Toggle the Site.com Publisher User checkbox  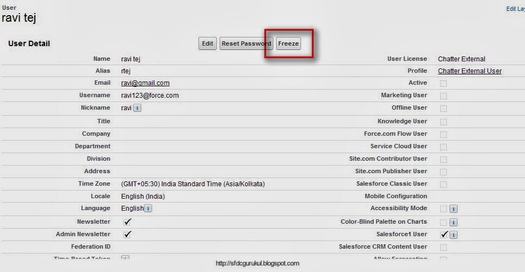pos(443,172)
